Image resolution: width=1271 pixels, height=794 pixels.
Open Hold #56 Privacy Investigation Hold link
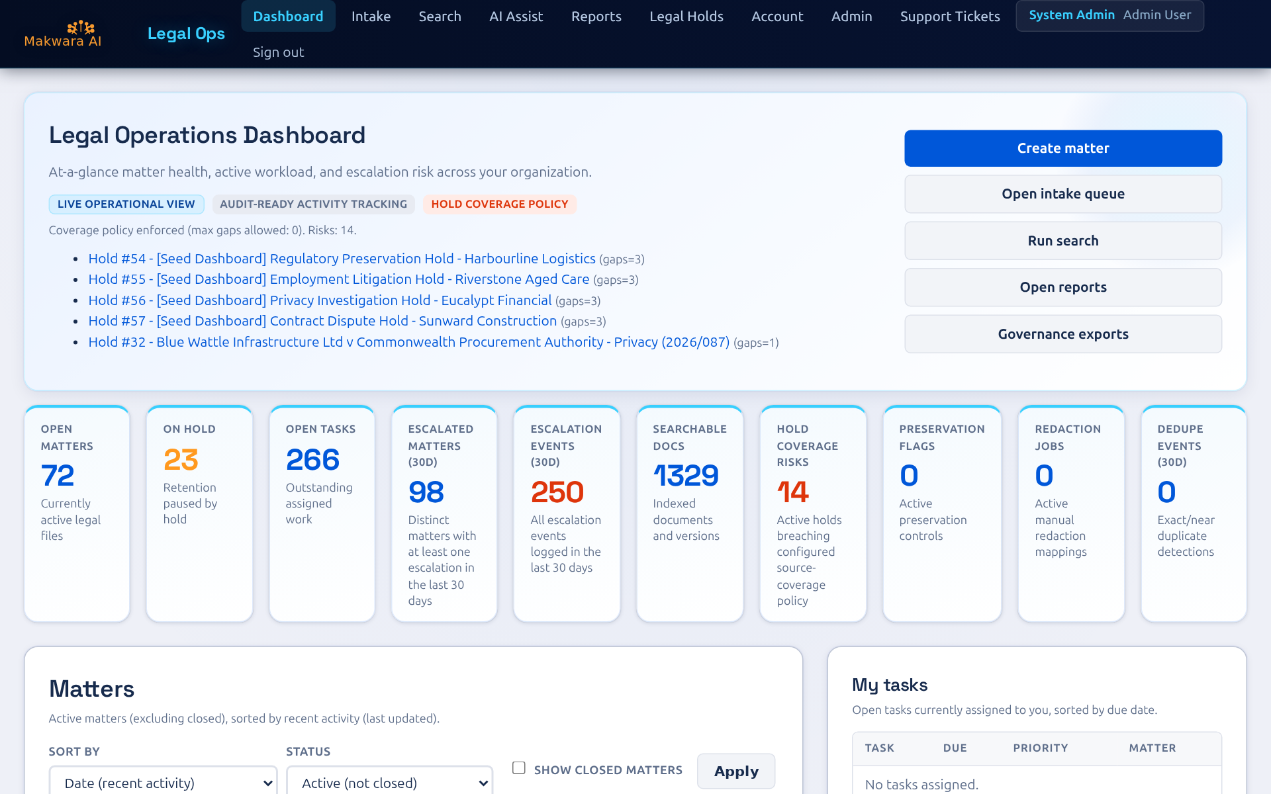[320, 300]
